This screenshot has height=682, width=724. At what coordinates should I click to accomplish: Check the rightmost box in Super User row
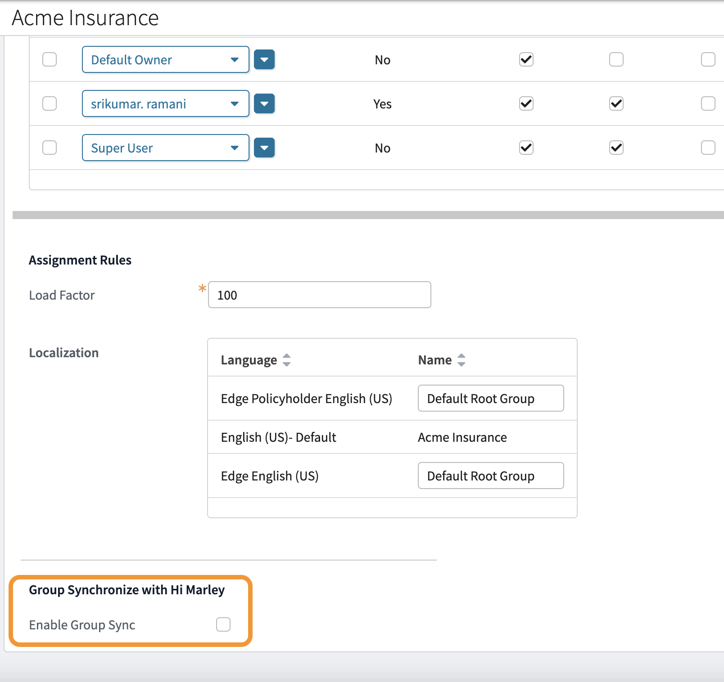pos(708,148)
